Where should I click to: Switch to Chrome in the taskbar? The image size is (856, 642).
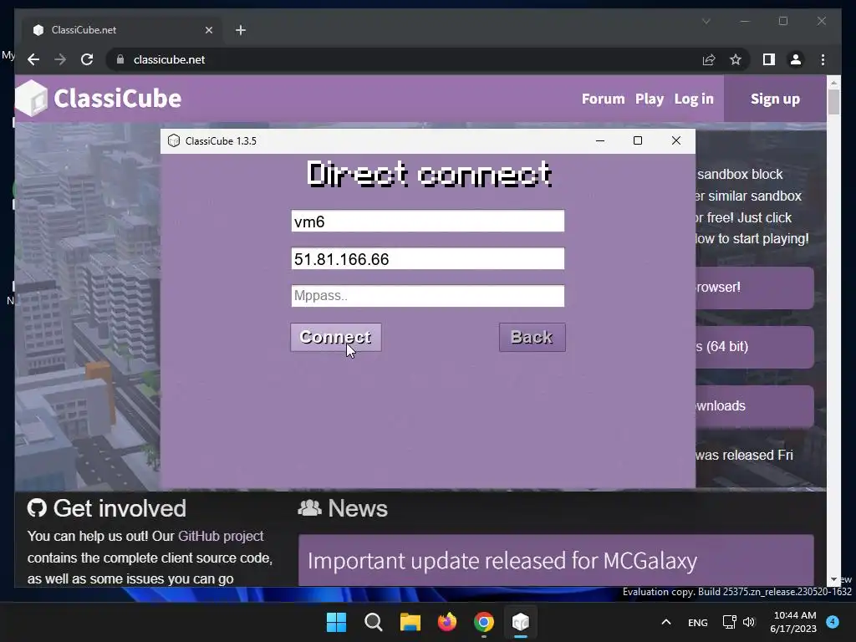point(484,622)
